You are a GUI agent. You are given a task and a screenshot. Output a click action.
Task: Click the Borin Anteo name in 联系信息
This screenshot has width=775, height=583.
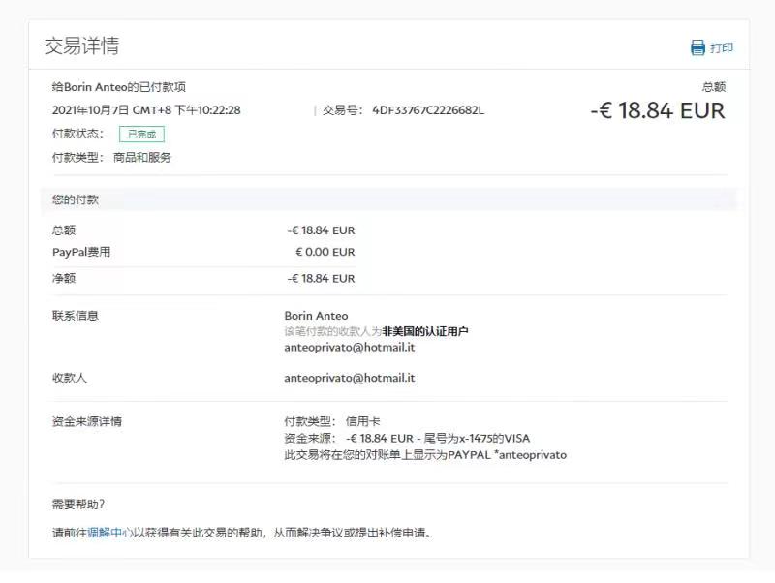[x=316, y=316]
